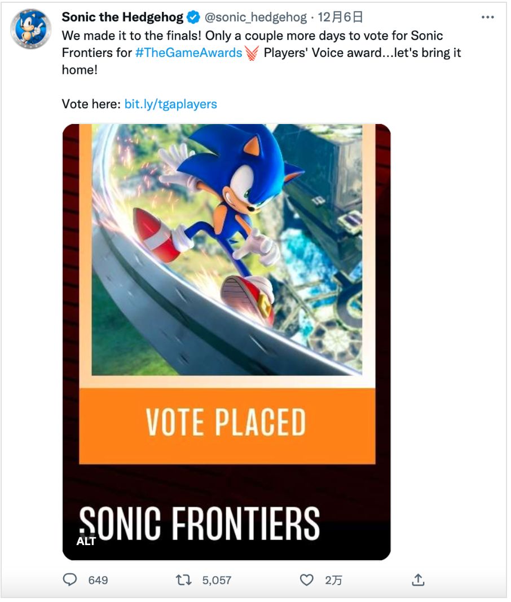The image size is (511, 602).
Task: Click the 649 replies count
Action: coord(98,579)
